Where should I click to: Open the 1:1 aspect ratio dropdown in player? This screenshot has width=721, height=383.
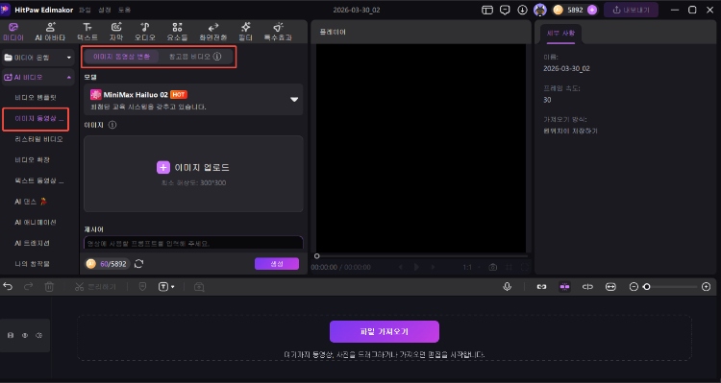pyautogui.click(x=471, y=267)
